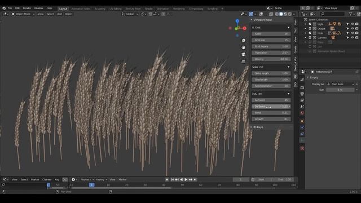Open the Global transform orientation dropdown
This screenshot has height=203, width=361.
click(x=130, y=14)
